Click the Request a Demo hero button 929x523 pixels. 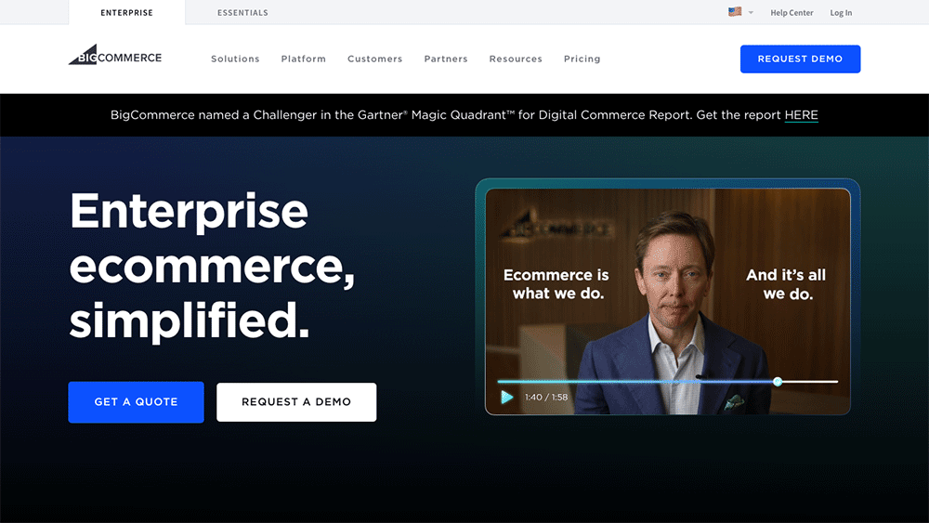tap(296, 402)
